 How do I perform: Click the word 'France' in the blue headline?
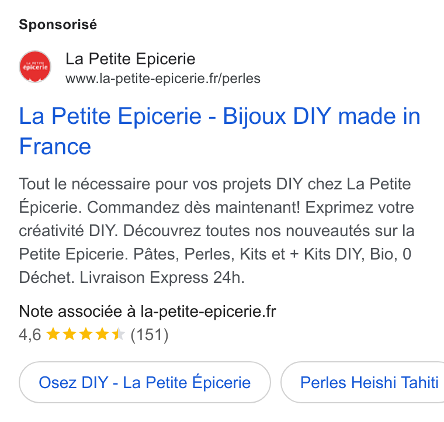[x=55, y=147]
